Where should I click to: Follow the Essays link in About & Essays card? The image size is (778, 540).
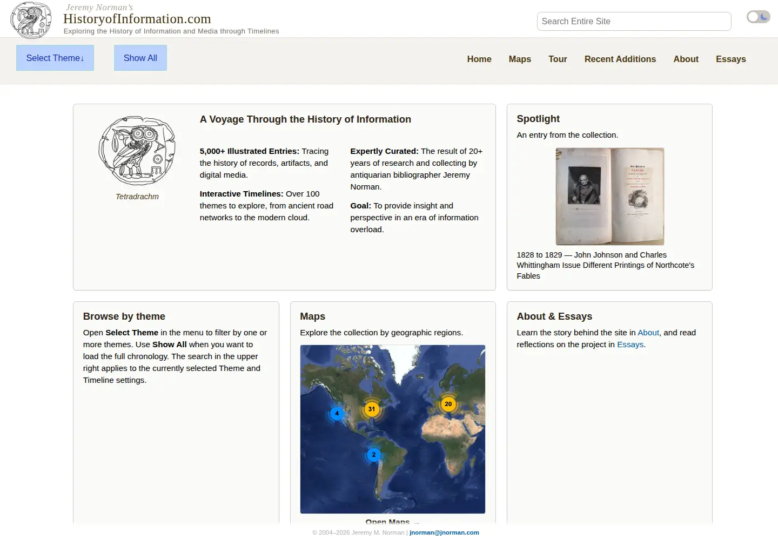coord(630,345)
